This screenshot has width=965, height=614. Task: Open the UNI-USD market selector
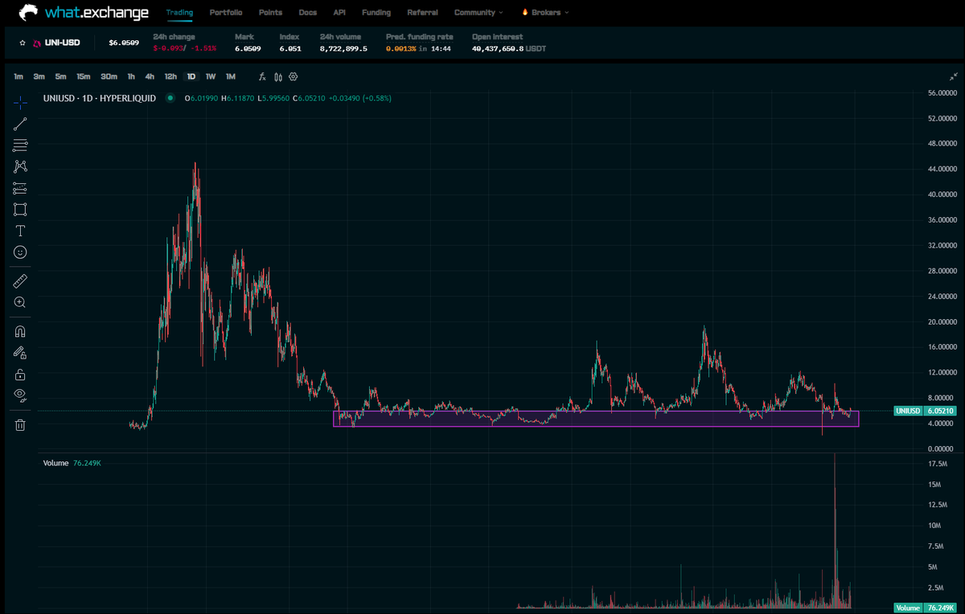[62, 43]
